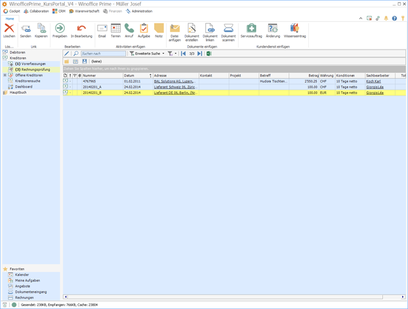The height and width of the screenshot is (309, 408).
Task: Click the folder icon beside (keine)
Action: pos(67,61)
